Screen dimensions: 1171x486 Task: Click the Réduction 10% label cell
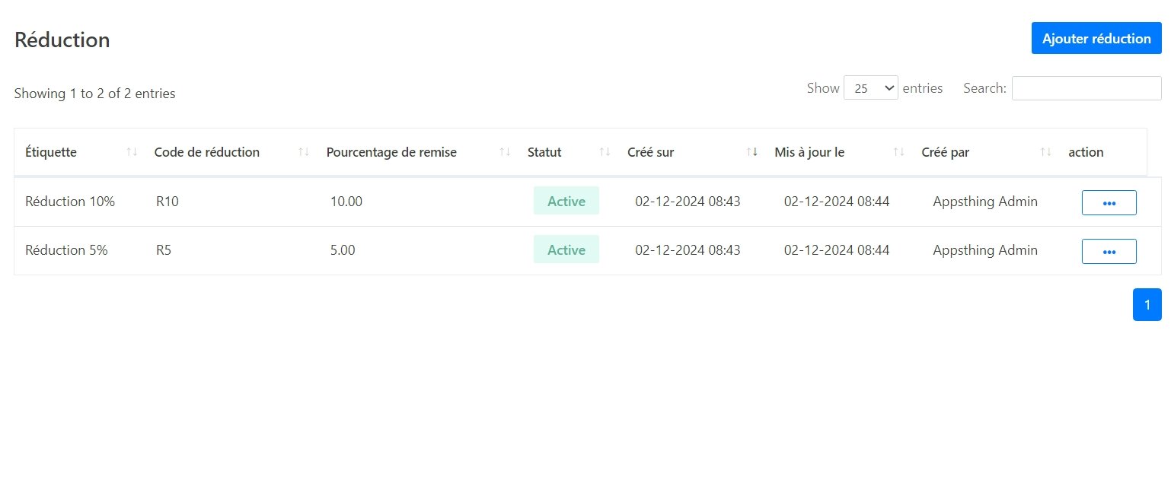(70, 202)
